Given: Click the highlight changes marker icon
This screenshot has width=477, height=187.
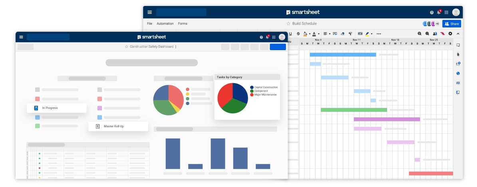Looking at the screenshot, I should click(367, 34).
